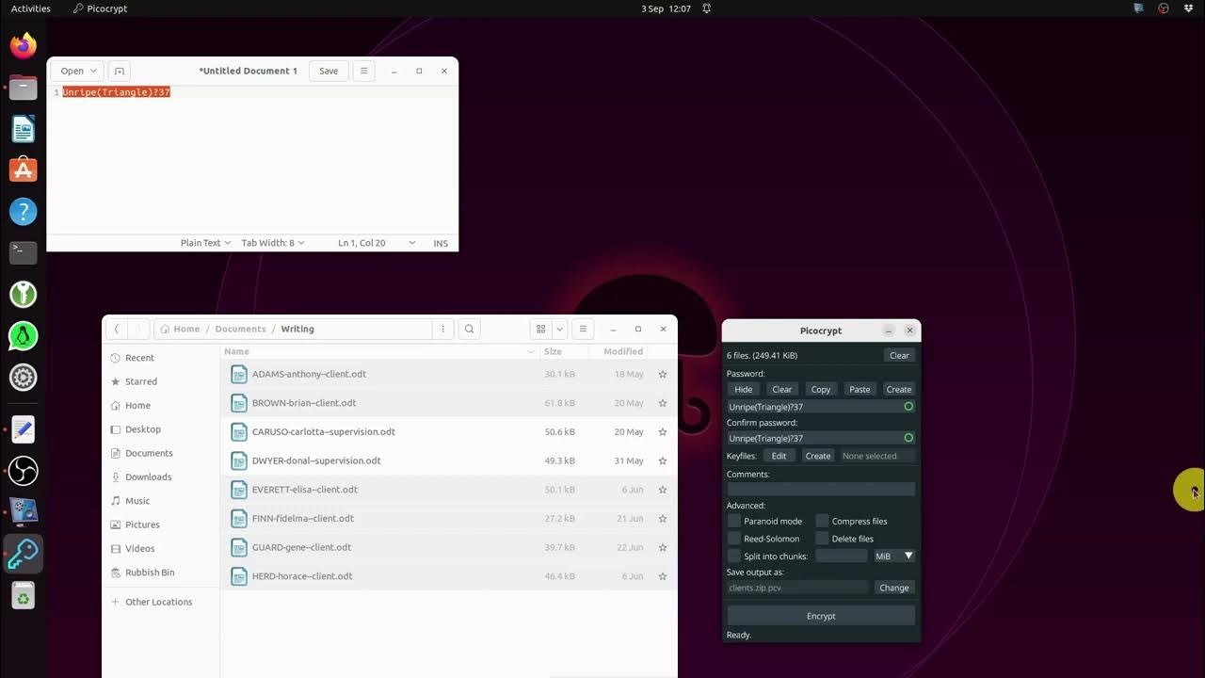Open the Rubbish Bin in the dock
The width and height of the screenshot is (1205, 678).
(24, 595)
